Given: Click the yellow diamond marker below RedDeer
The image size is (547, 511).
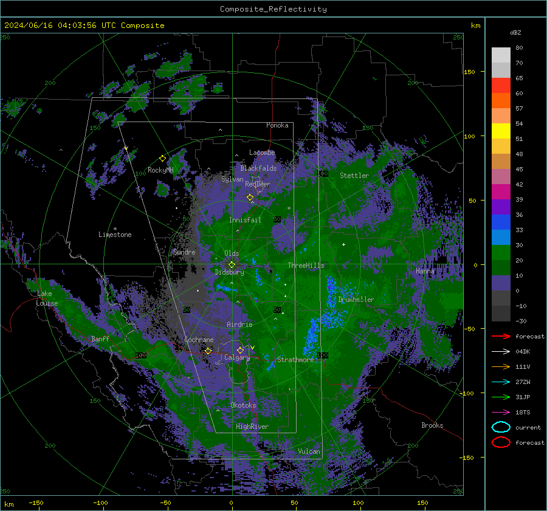Looking at the screenshot, I should 250,197.
